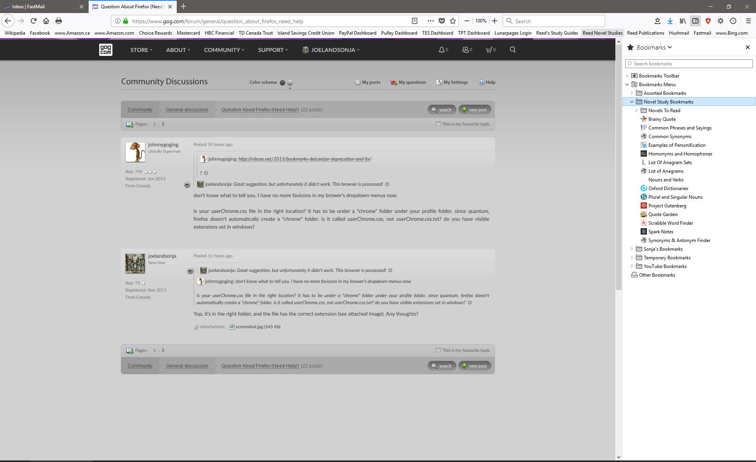Viewport: 756px width, 462px height.
Task: Open GOG notifications bell
Action: click(443, 50)
